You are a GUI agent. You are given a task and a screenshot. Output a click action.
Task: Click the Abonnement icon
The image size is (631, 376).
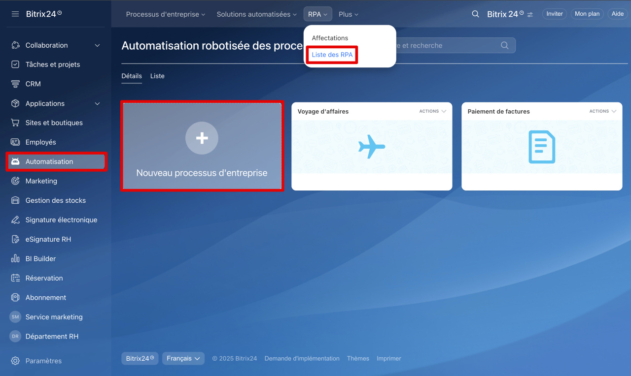click(x=15, y=298)
